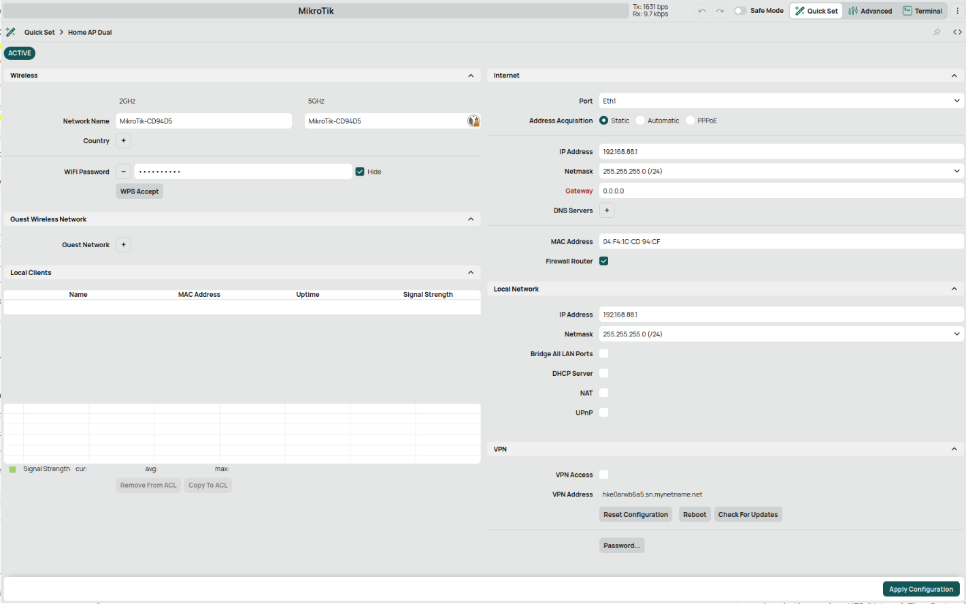This screenshot has width=966, height=604.
Task: Switch to Quick Set tab
Action: [x=816, y=11]
